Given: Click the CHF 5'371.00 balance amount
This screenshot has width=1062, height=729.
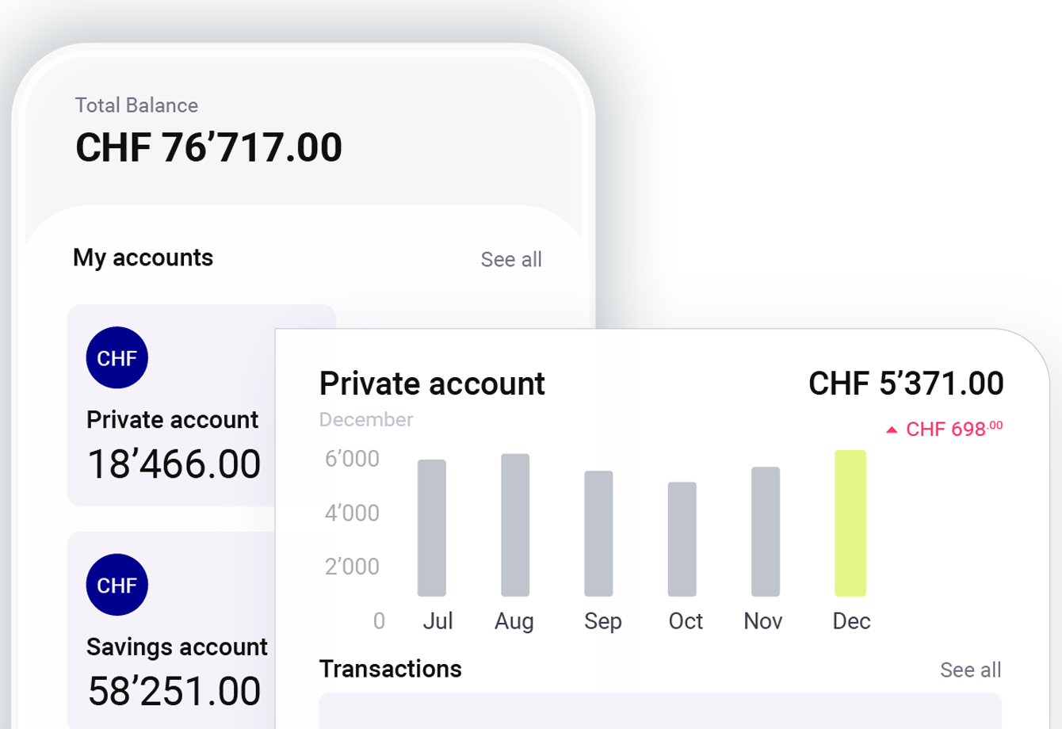Looking at the screenshot, I should coord(906,384).
